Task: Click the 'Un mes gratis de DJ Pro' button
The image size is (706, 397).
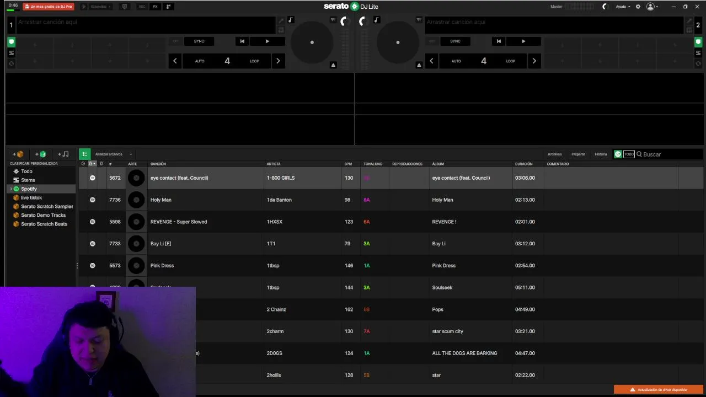Action: click(48, 7)
